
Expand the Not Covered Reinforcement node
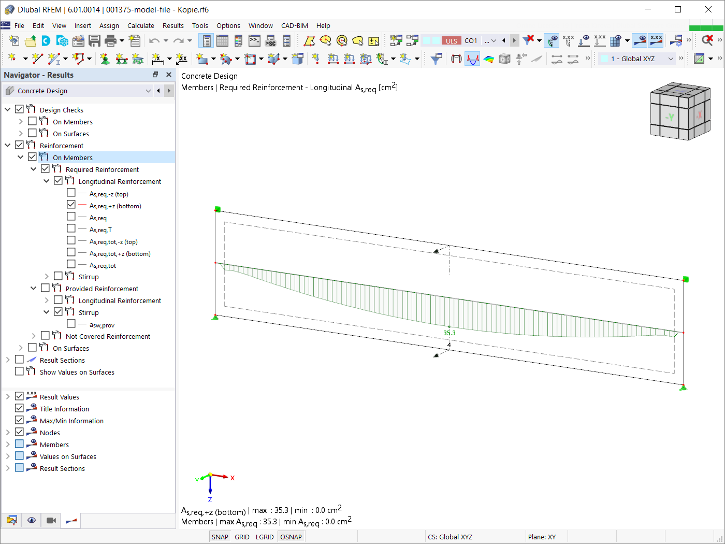(33, 336)
